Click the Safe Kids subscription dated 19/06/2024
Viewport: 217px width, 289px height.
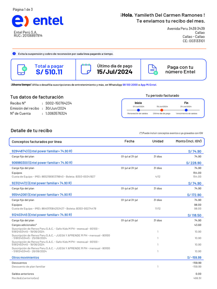(56, 230)
